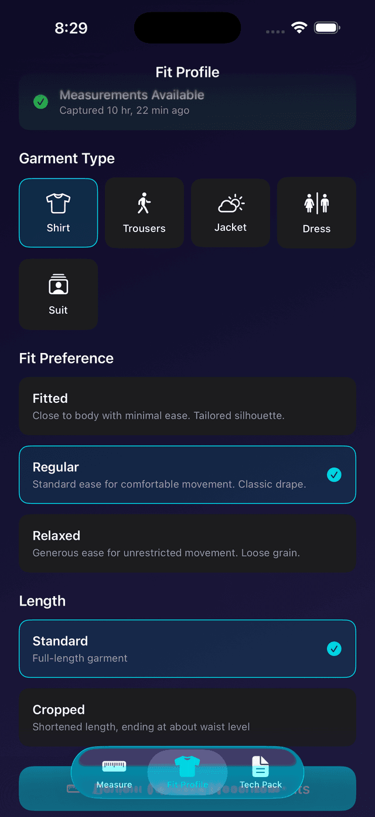The image size is (375, 817).
Task: Select the Fitted fit preference
Action: tap(187, 406)
